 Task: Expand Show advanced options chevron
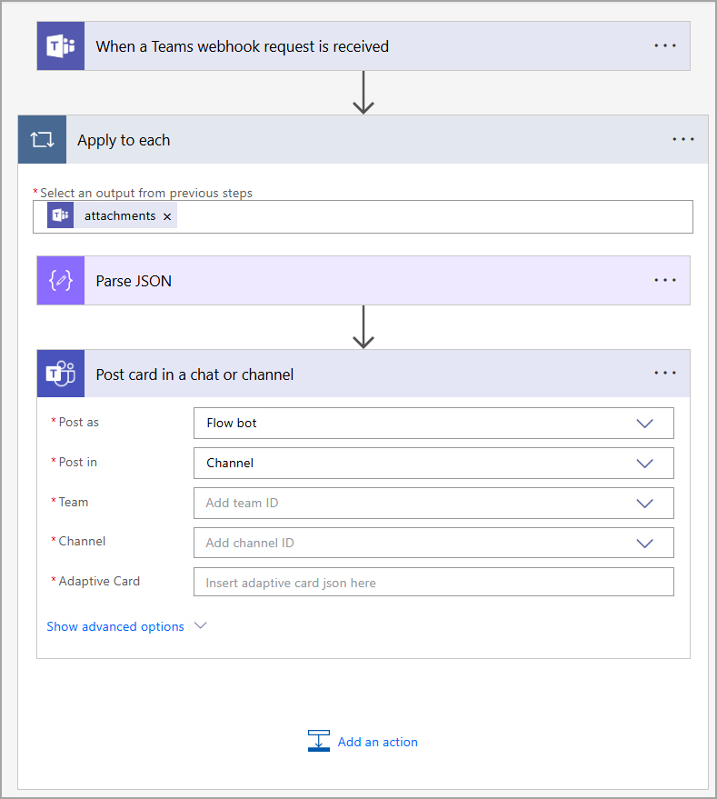point(201,625)
